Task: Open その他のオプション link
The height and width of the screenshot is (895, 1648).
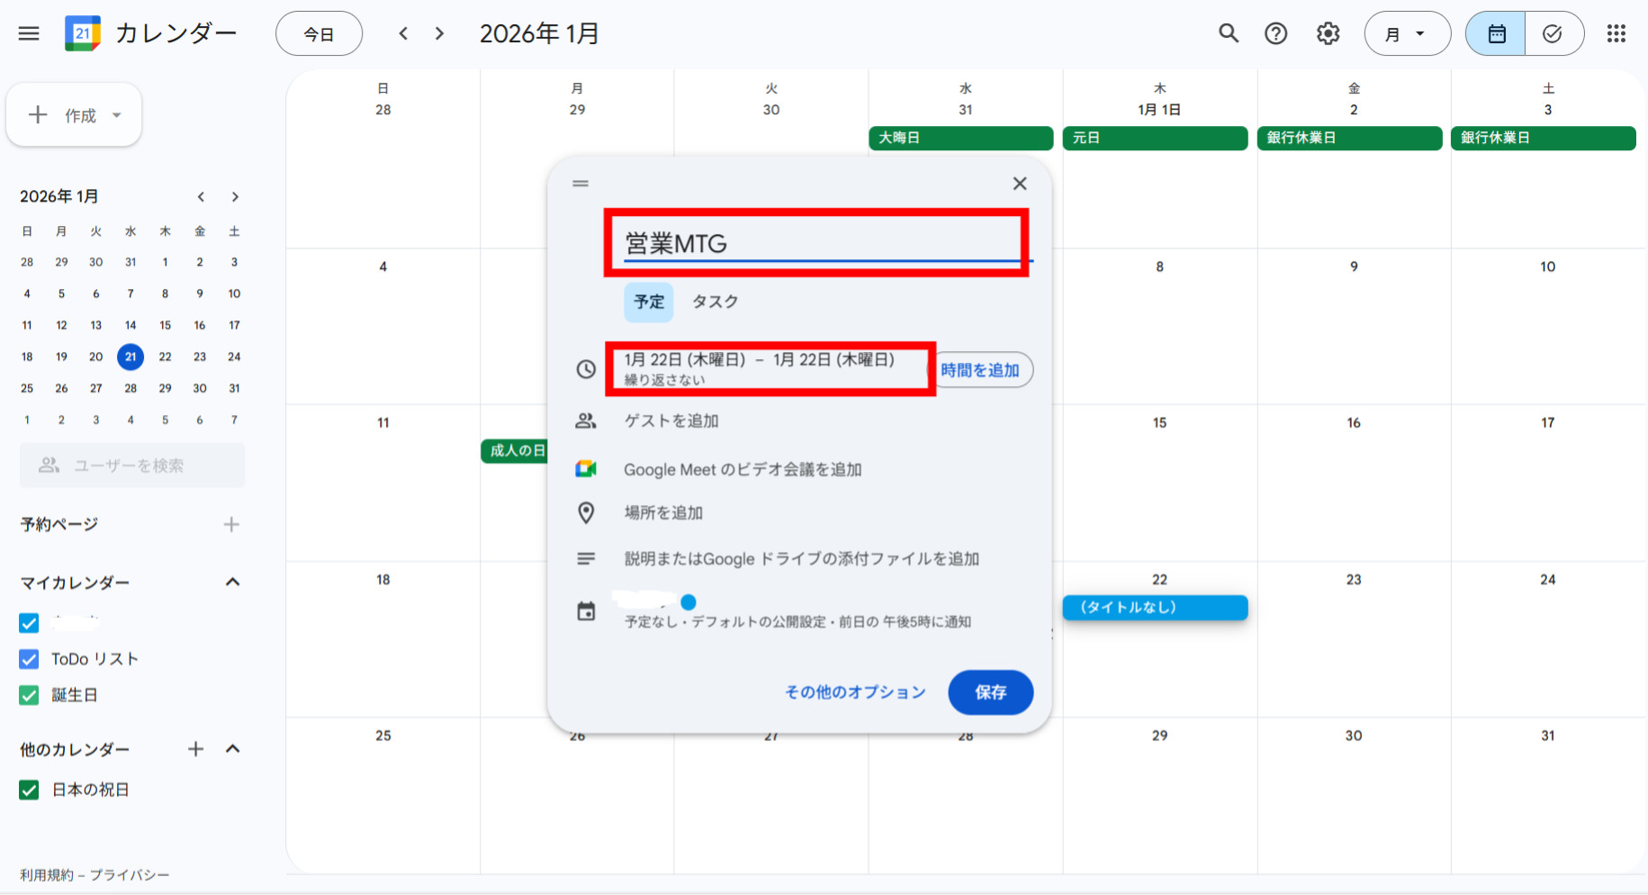Action: click(853, 692)
